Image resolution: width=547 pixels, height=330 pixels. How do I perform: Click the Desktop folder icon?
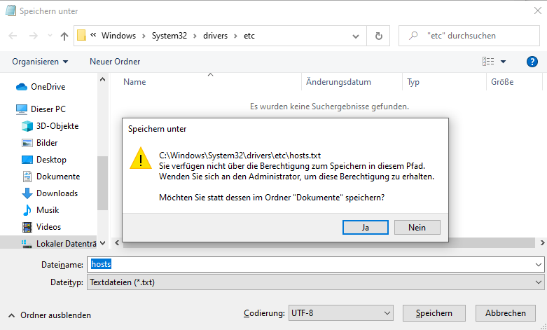[x=27, y=160]
